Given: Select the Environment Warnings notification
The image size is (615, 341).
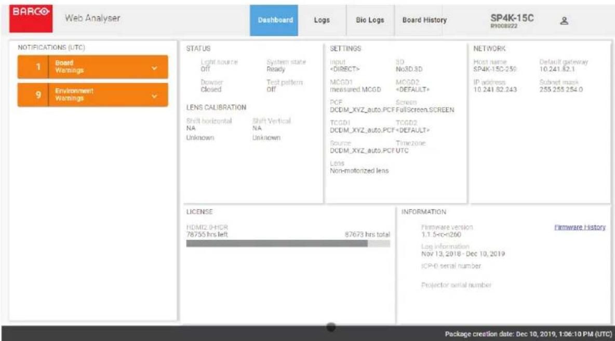Looking at the screenshot, I should point(92,95).
